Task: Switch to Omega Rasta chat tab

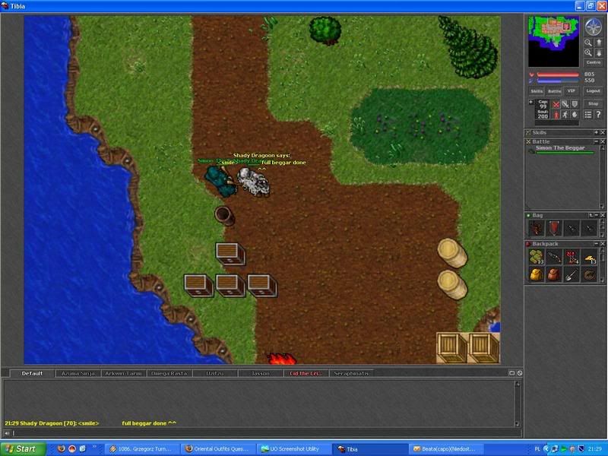Action: (x=169, y=373)
